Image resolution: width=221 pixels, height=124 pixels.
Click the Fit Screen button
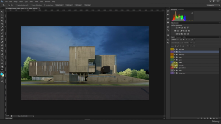click(69, 5)
